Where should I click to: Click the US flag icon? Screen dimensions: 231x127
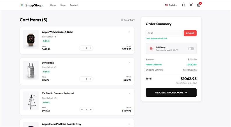coord(166,5)
